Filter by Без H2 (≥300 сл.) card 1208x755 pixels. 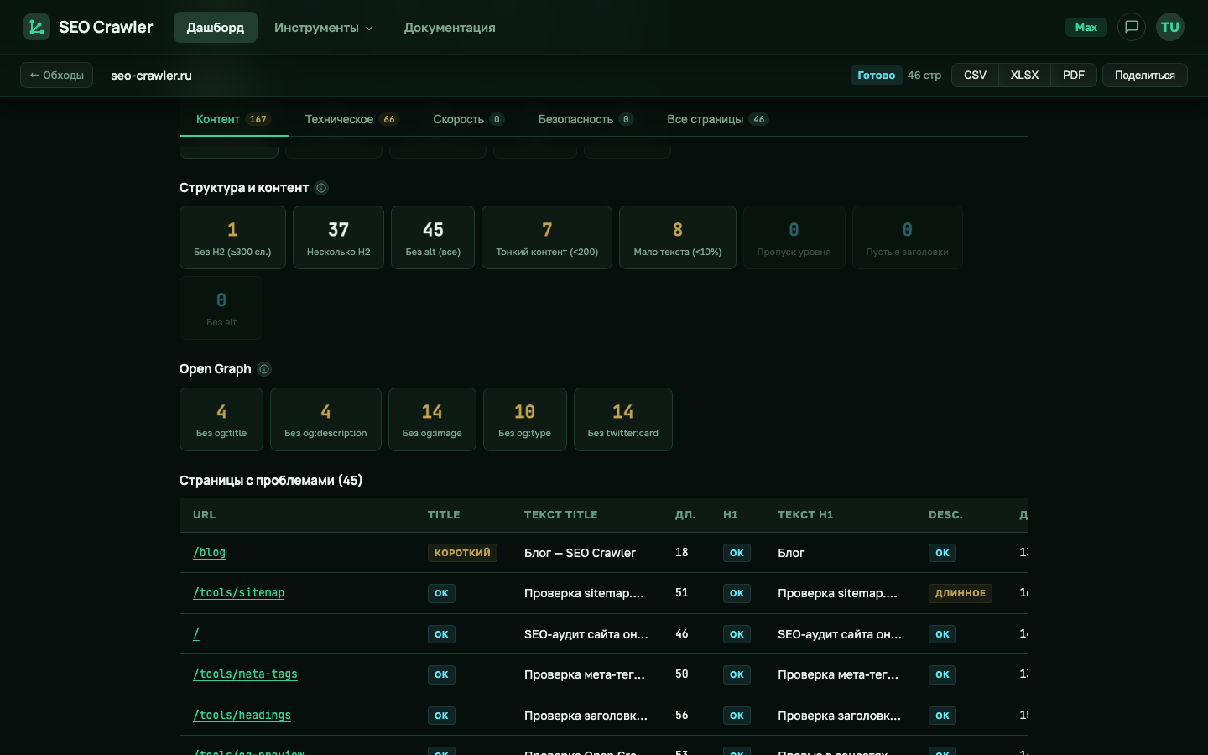point(232,237)
